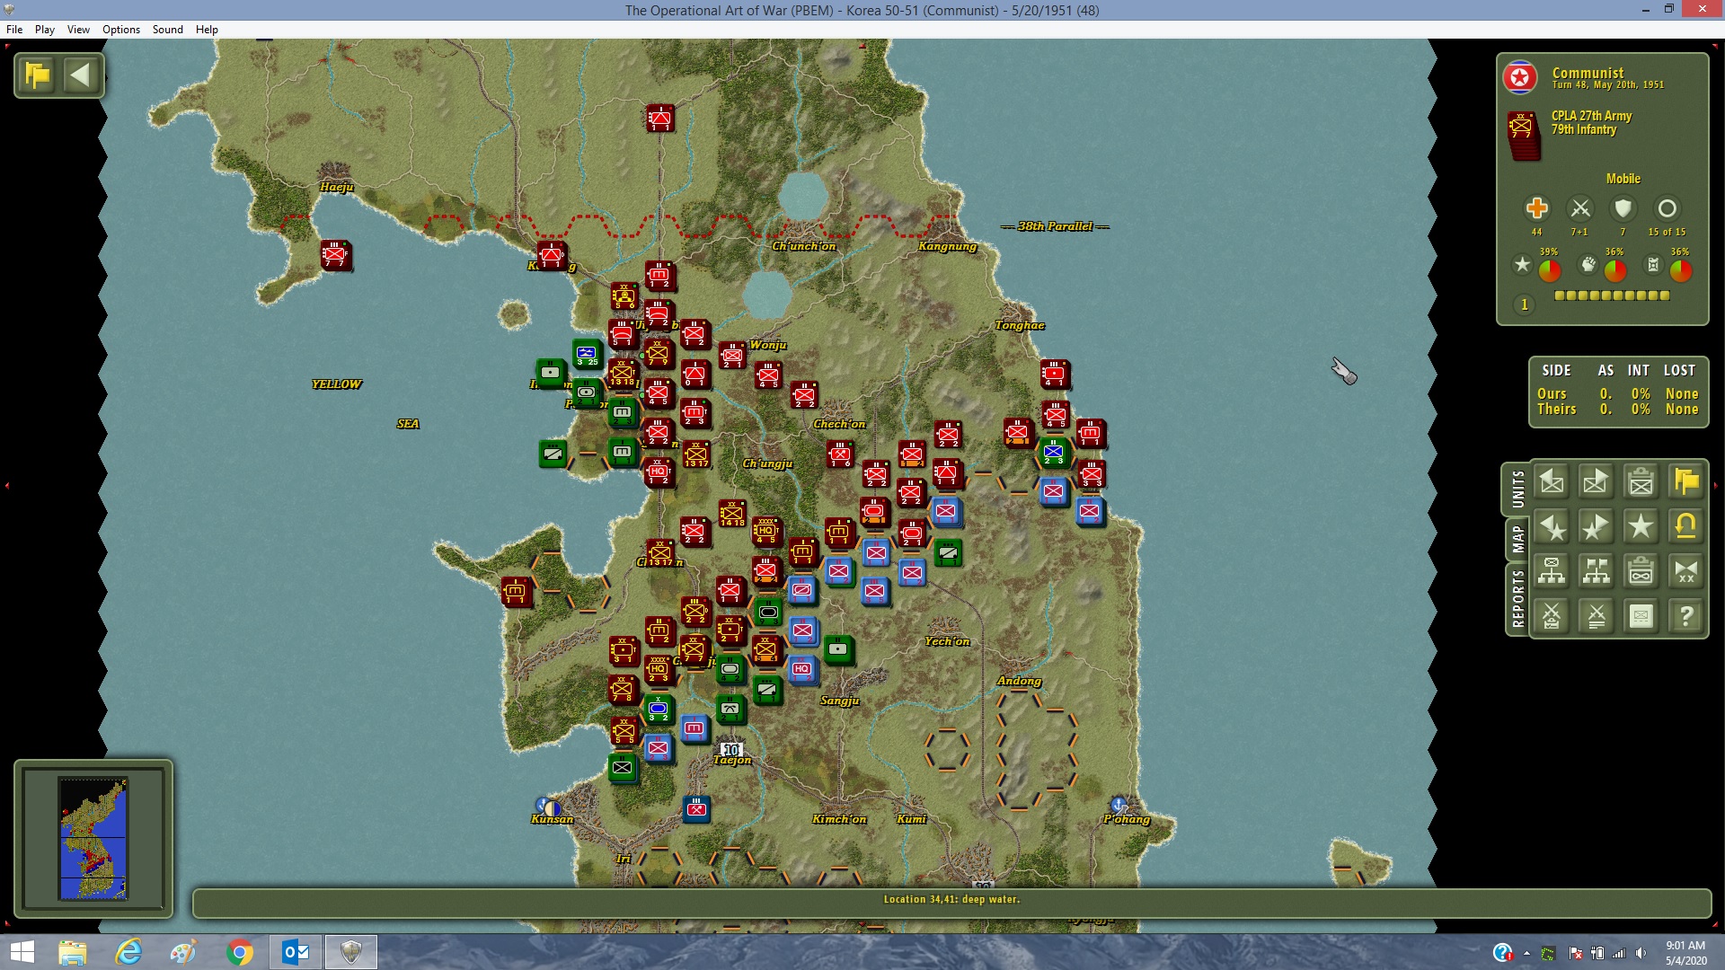Switch to the MAP tab
1725x970 pixels.
(x=1517, y=539)
